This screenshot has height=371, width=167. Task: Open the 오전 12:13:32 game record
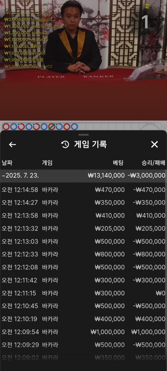coord(83,229)
